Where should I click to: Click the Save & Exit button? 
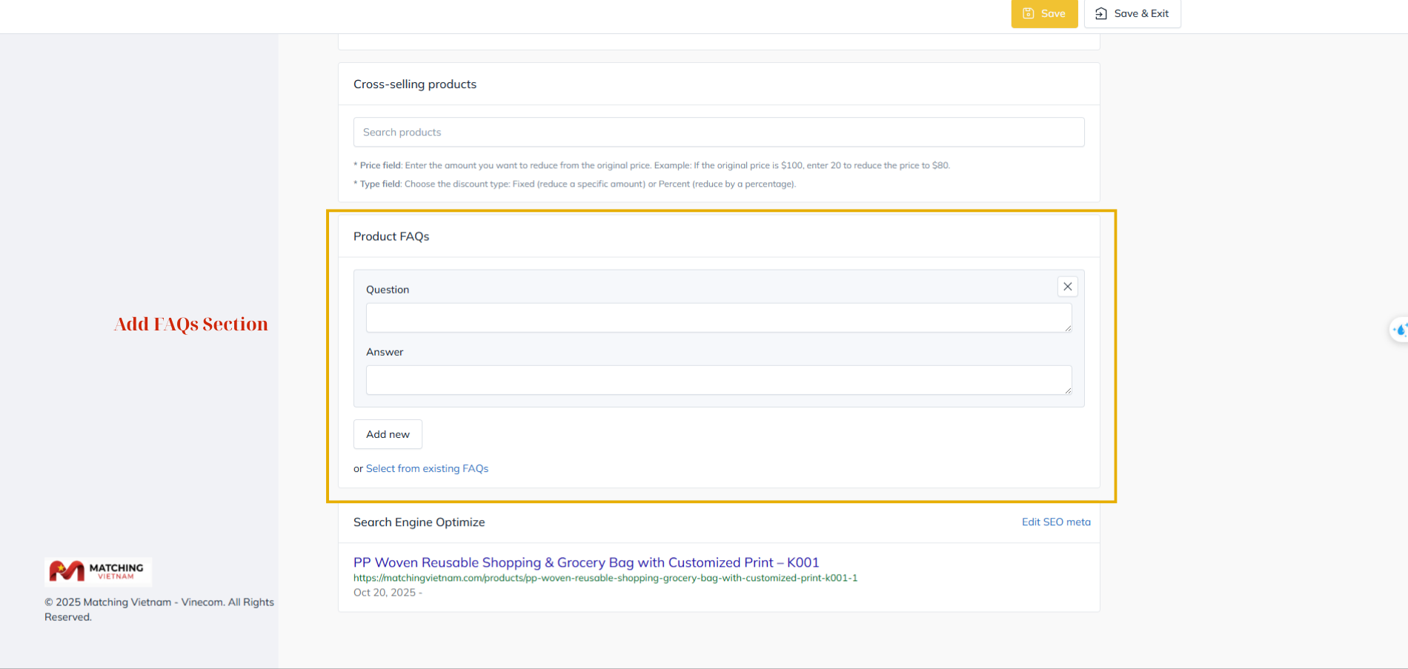pos(1132,13)
